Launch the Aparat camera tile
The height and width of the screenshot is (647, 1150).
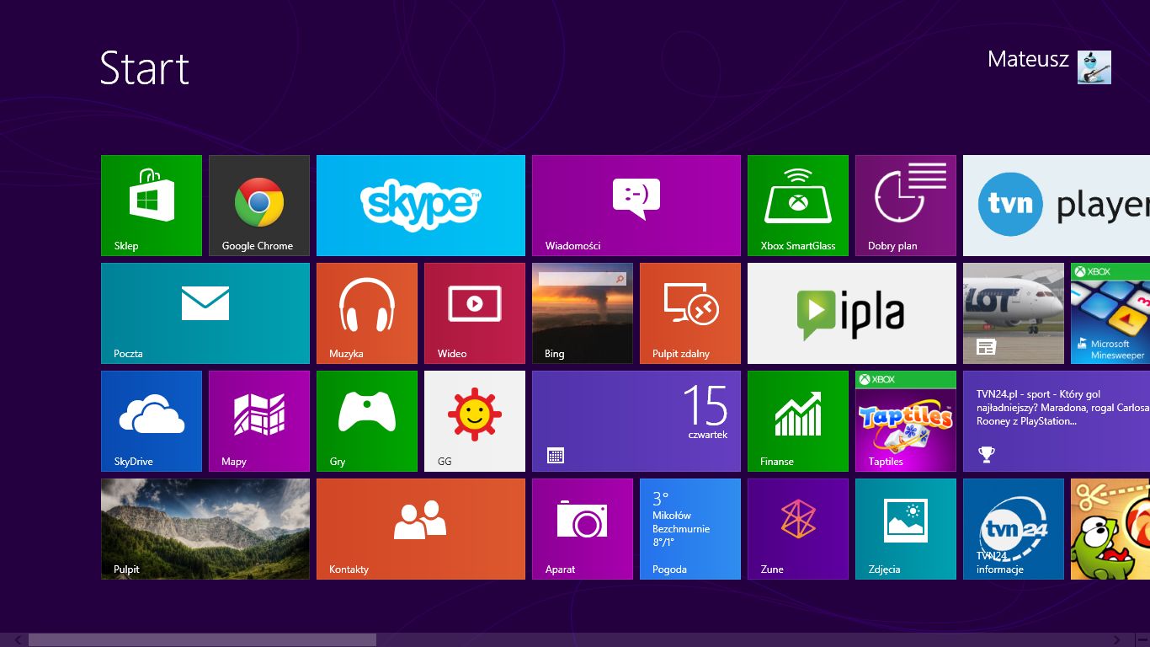click(x=583, y=529)
